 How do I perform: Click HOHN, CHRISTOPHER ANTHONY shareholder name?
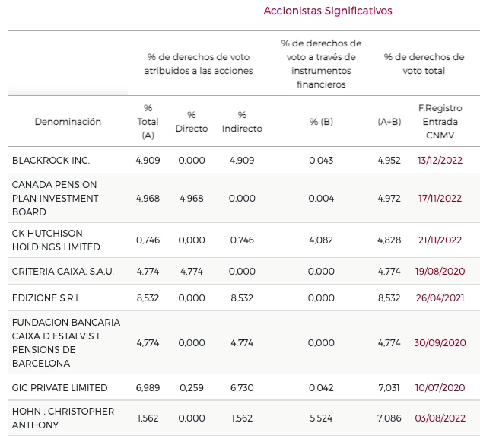(62, 418)
